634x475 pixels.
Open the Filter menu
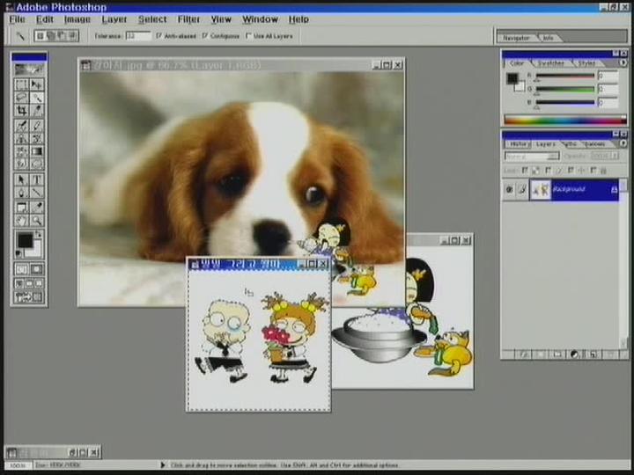188,19
